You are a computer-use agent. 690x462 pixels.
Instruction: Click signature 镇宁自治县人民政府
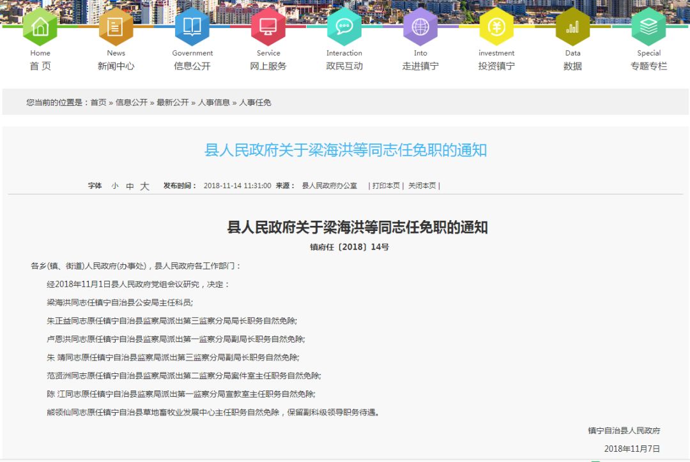click(x=624, y=431)
